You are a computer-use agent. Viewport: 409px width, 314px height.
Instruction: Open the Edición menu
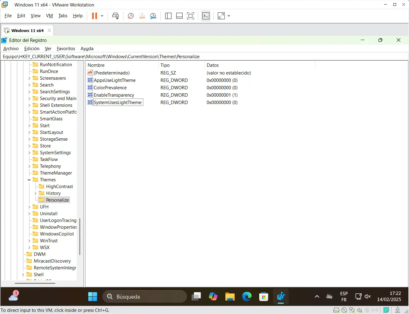(x=32, y=49)
